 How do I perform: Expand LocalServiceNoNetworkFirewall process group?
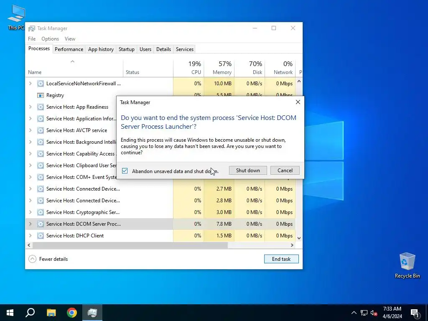30,83
